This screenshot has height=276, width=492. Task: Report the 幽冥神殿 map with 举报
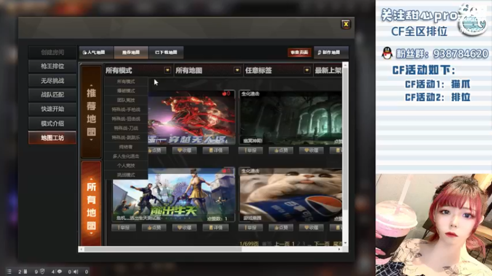(250, 150)
